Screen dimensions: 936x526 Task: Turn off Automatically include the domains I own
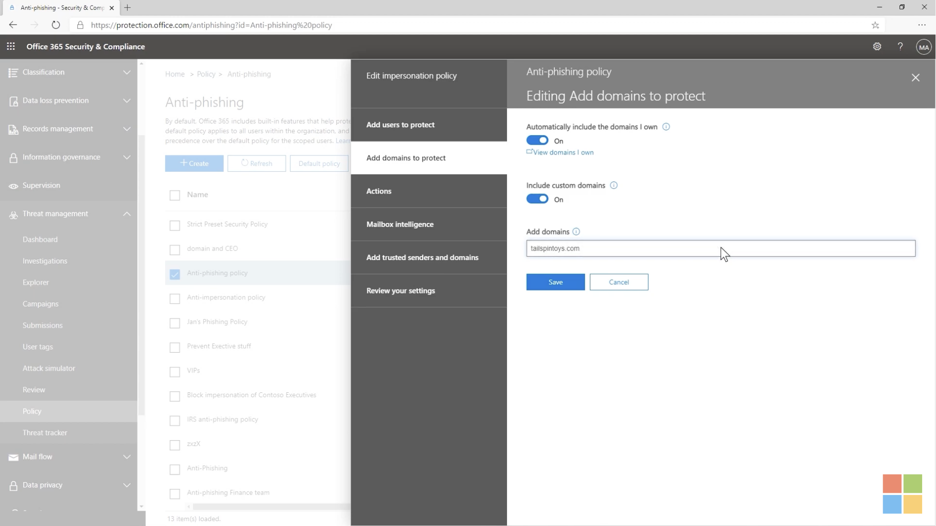click(537, 140)
